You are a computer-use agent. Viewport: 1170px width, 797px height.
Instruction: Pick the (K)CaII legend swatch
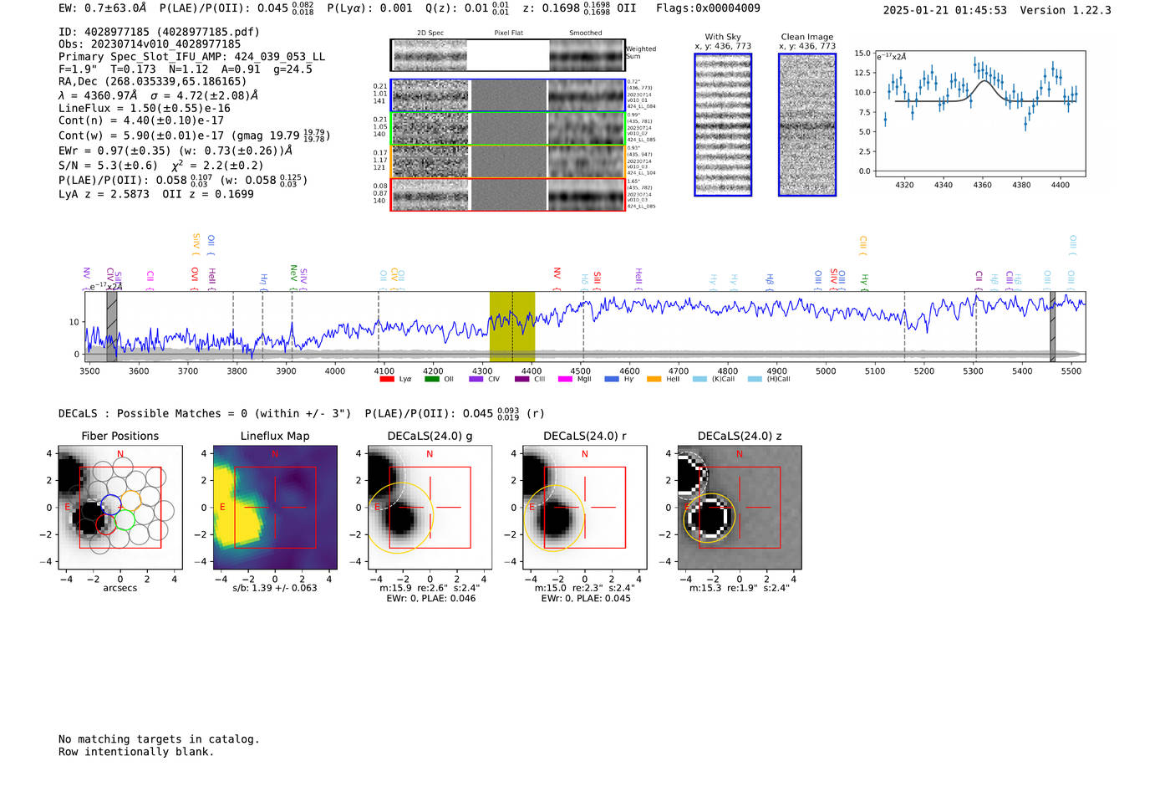(699, 380)
